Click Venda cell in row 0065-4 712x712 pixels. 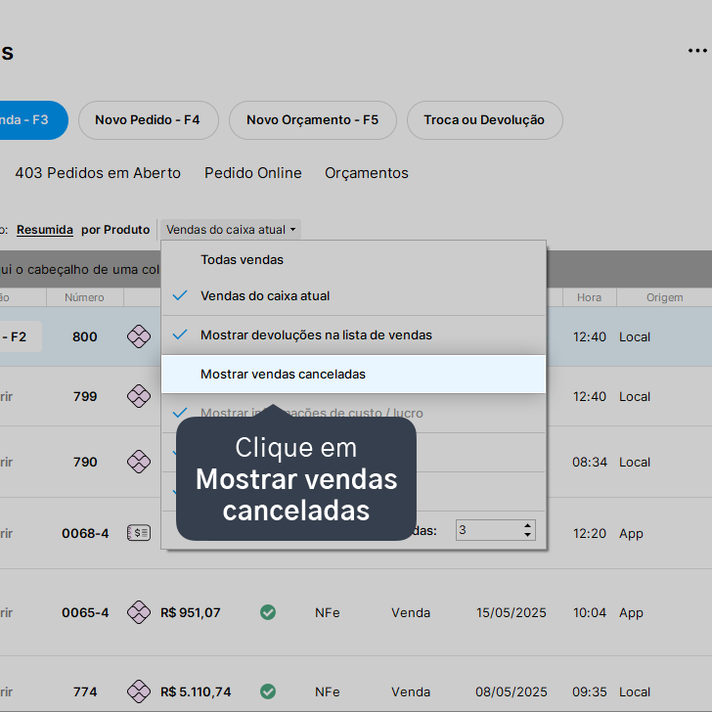coord(411,612)
